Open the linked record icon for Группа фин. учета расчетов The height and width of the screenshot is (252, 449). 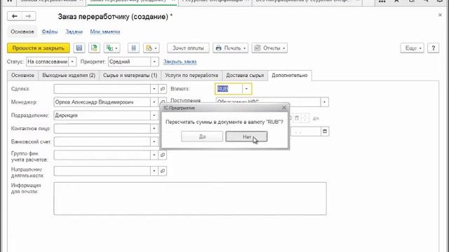tap(163, 155)
